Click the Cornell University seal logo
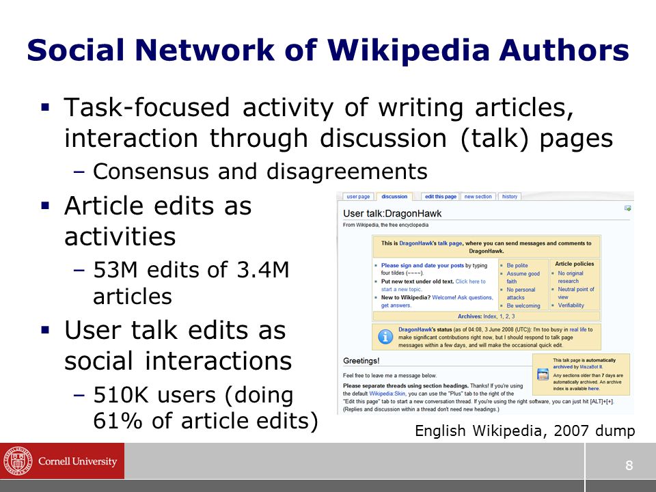656x492 pixels. 17,461
